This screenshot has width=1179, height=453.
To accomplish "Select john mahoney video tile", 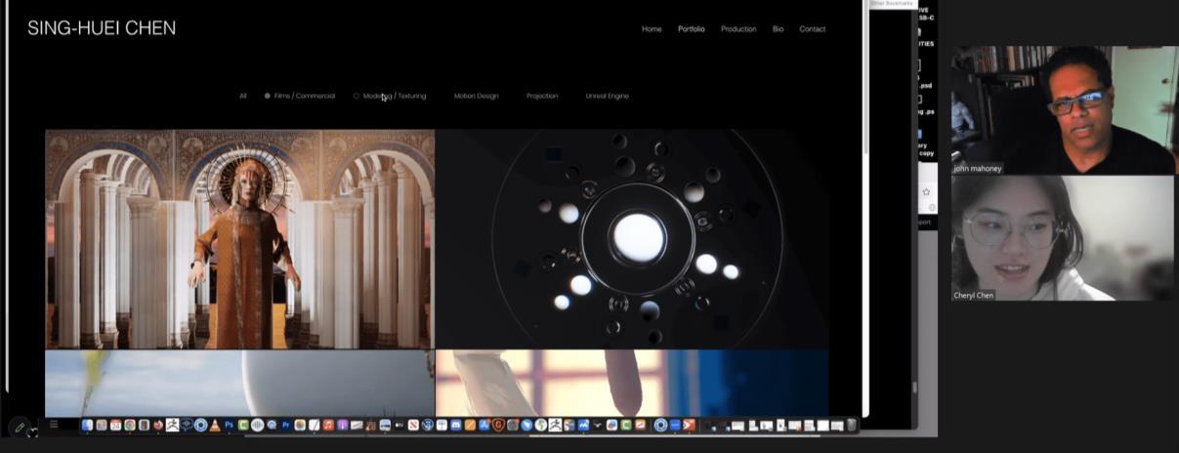I will coord(1063,109).
